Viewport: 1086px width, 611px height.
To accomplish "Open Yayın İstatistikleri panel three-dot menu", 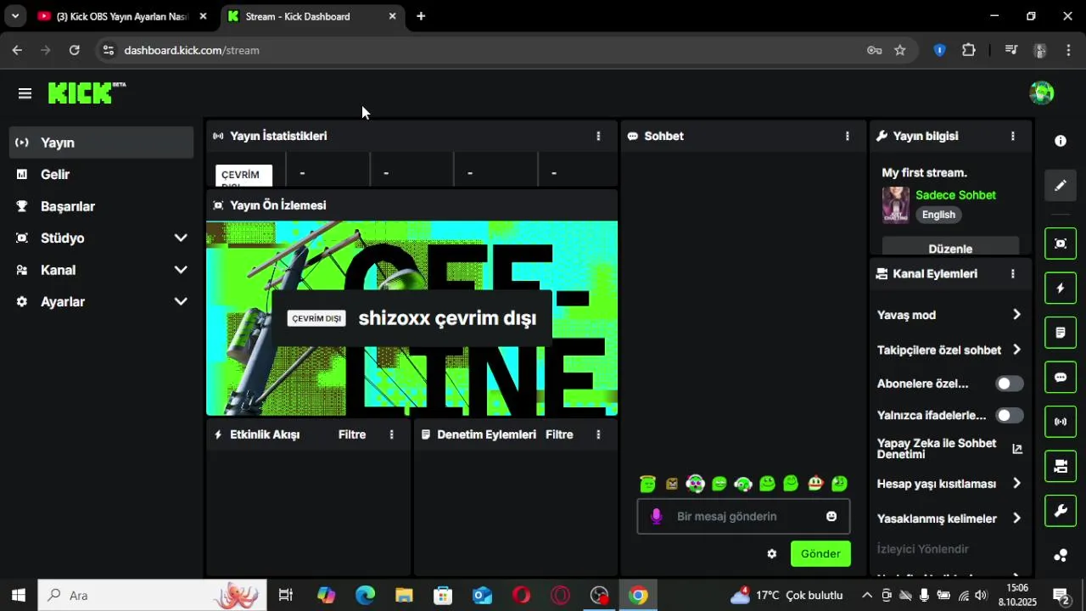I will point(598,136).
